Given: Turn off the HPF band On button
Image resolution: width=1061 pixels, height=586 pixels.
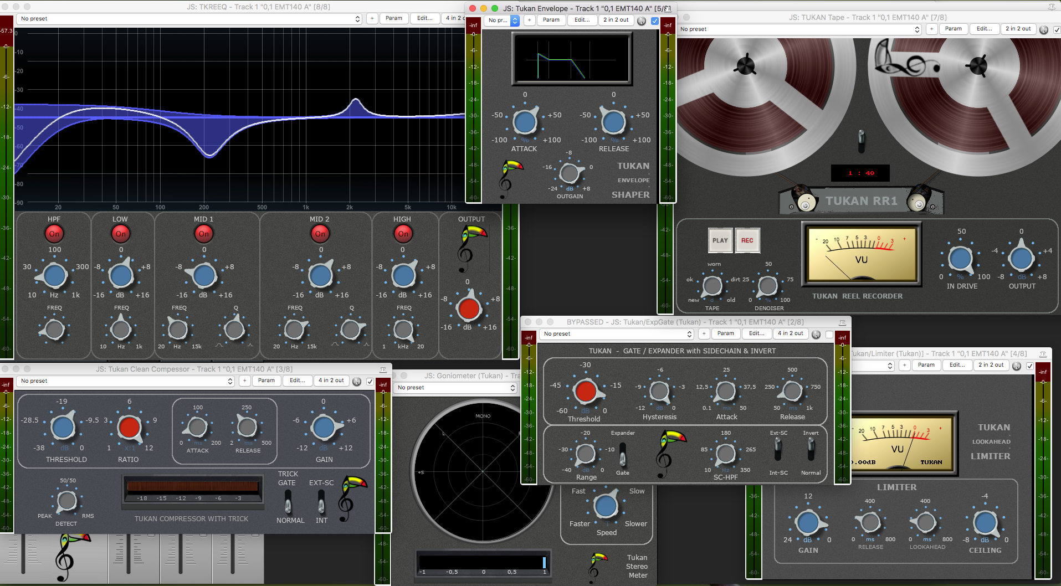Looking at the screenshot, I should tap(54, 234).
